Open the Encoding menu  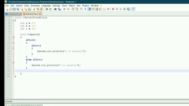click(x=35, y=6)
